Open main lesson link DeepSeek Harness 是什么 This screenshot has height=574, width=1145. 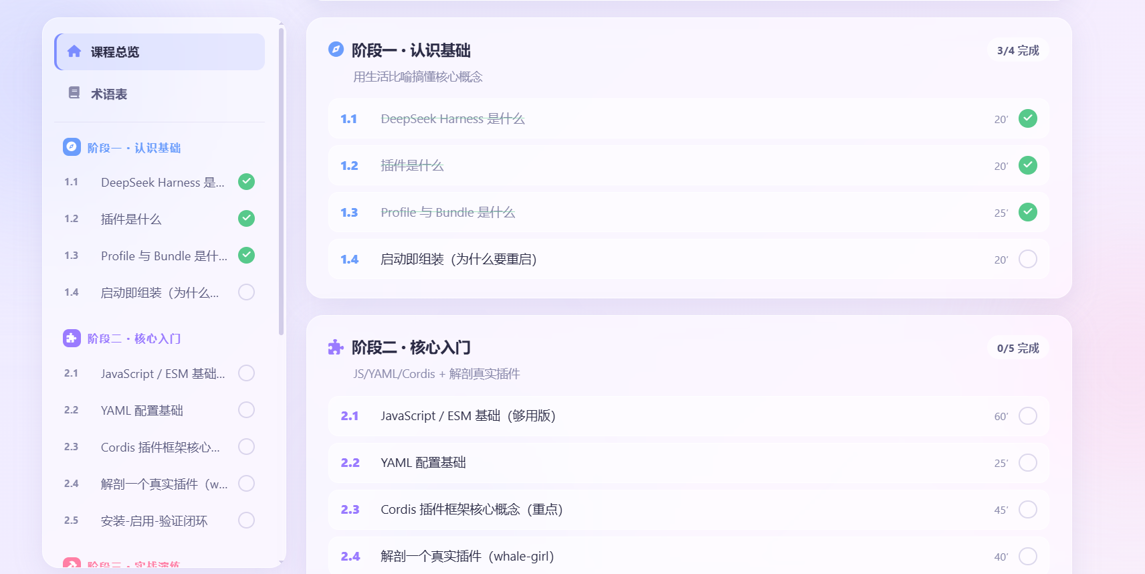click(x=453, y=118)
